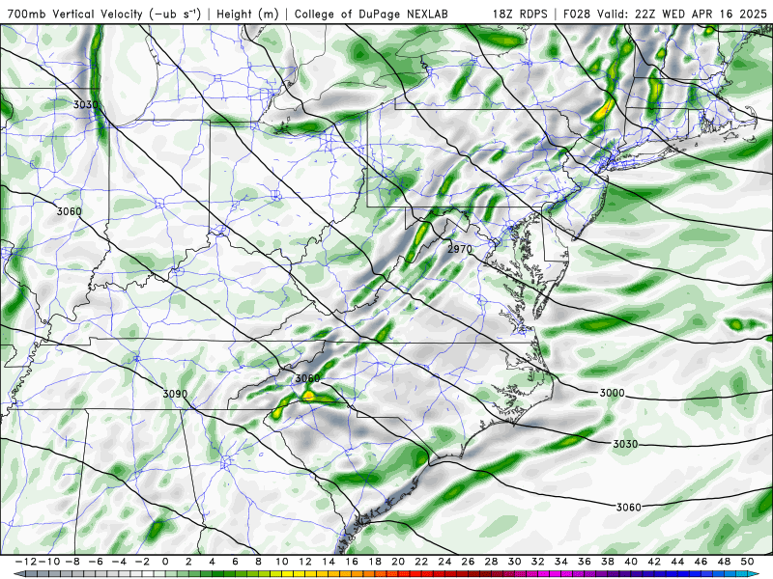Click the yellow vertical velocity maximum over western North Carolina

point(308,396)
